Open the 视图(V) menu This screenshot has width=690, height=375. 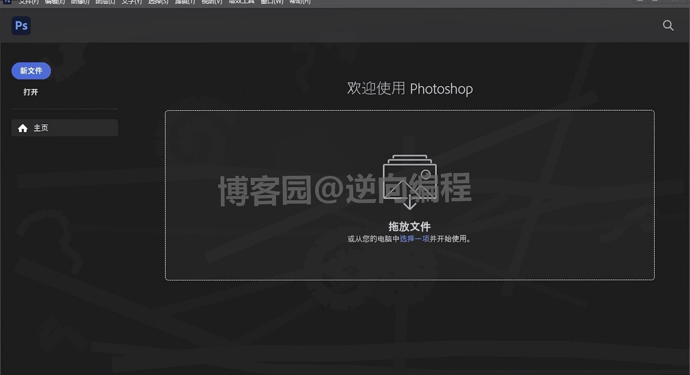(x=212, y=2)
